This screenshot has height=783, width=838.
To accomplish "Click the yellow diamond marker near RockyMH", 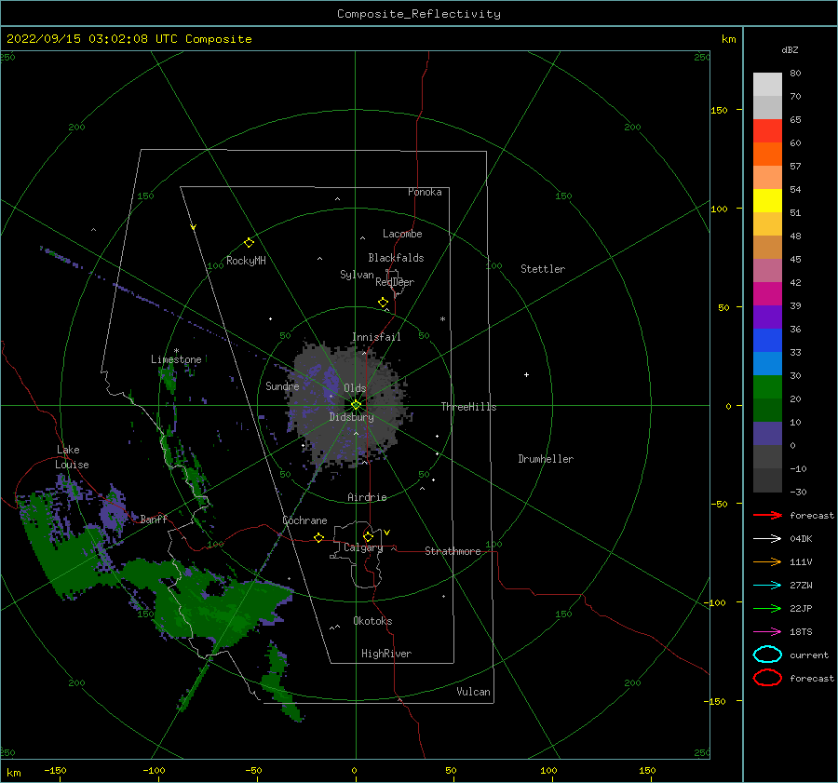I will point(249,243).
